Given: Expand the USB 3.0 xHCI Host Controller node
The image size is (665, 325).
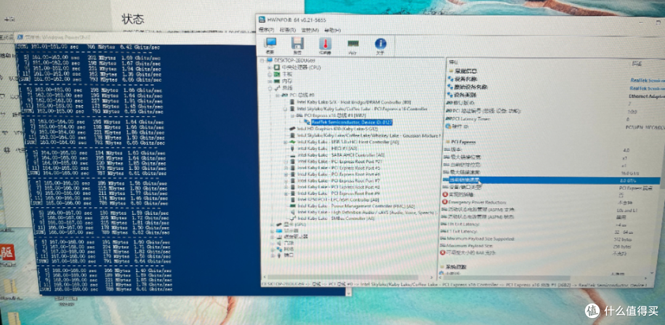Looking at the screenshot, I should [285, 142].
